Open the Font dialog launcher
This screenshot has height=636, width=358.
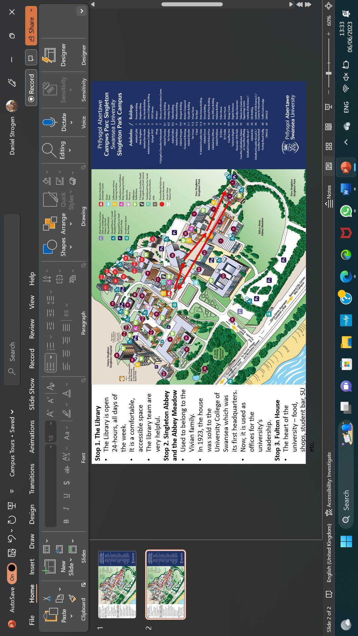pyautogui.click(x=83, y=380)
